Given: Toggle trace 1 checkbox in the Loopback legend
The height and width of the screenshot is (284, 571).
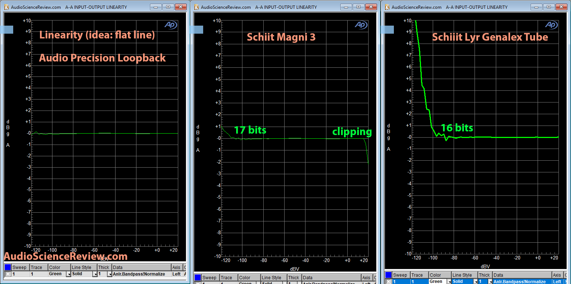Looking at the screenshot, I should (8, 274).
